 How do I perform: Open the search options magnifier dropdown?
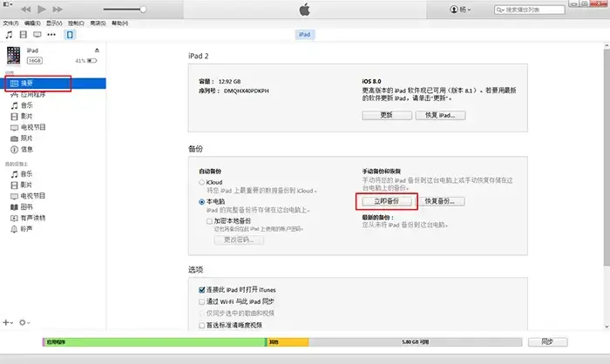[500, 10]
